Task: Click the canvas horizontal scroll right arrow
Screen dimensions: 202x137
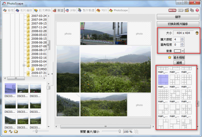Action: [153, 127]
